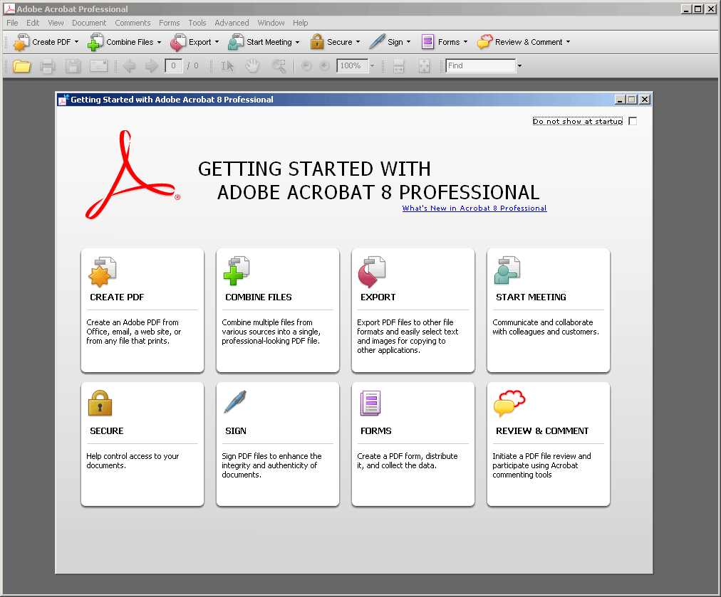
Task: Click the 100% zoom value field
Action: click(x=352, y=66)
